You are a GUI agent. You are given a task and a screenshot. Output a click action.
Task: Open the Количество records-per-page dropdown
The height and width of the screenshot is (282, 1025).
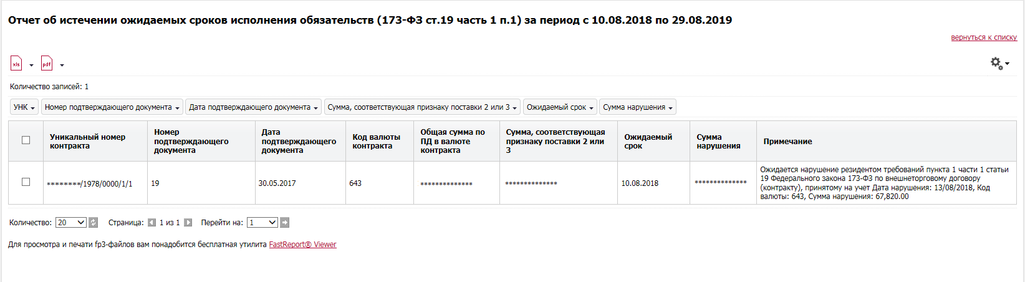point(71,222)
